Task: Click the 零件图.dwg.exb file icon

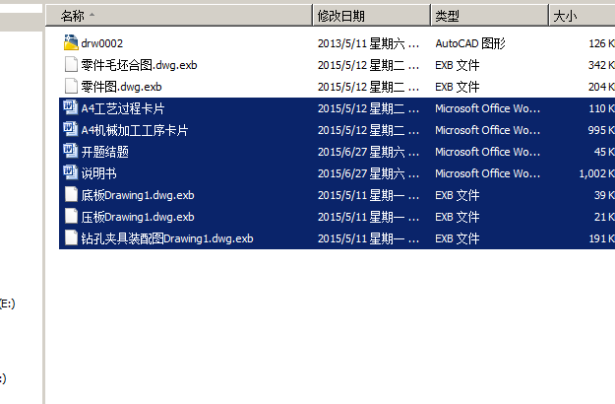Action: (71, 86)
